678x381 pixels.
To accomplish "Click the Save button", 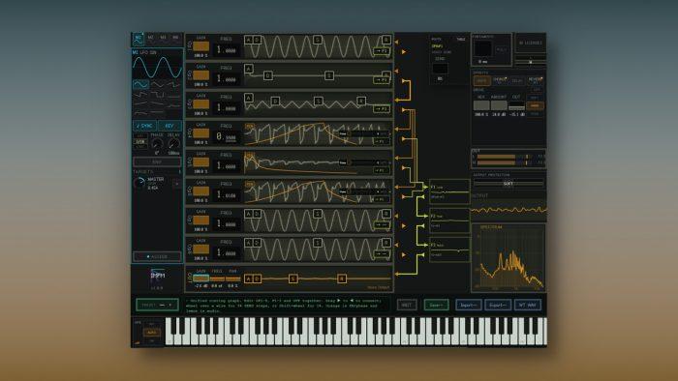I will [x=436, y=305].
